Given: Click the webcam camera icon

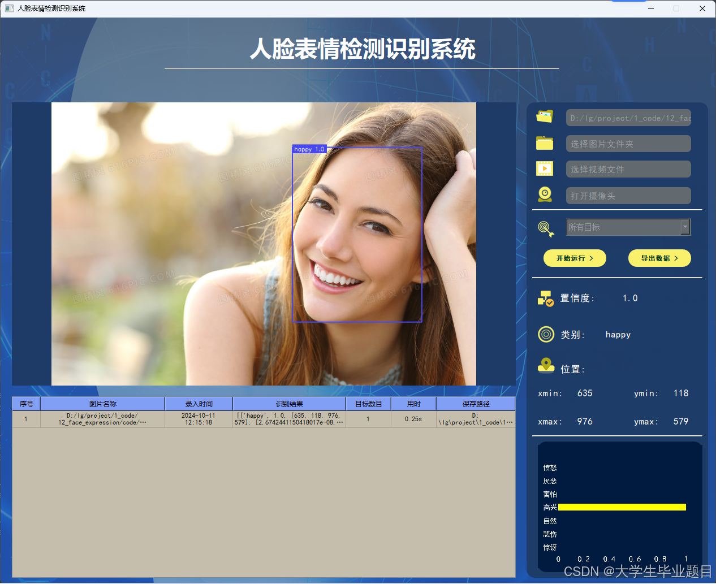Looking at the screenshot, I should pyautogui.click(x=545, y=194).
